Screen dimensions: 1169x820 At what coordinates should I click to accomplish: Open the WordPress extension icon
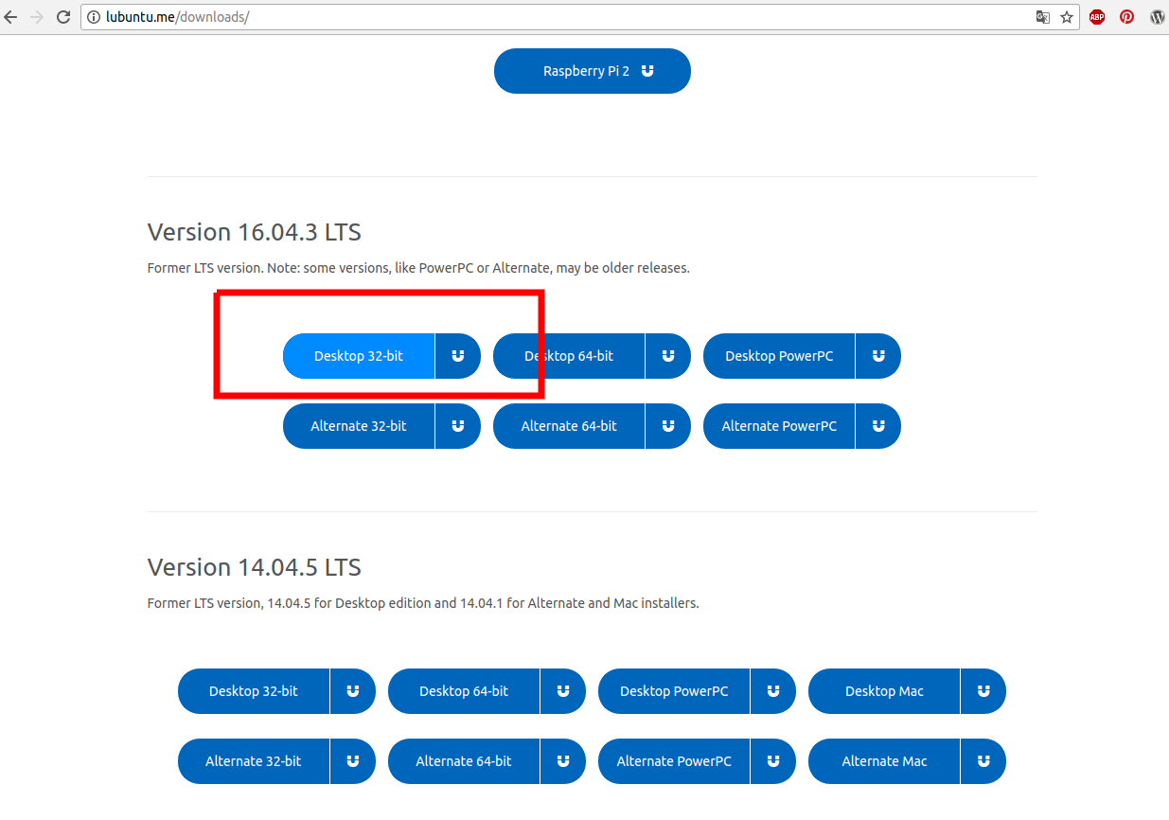1157,17
